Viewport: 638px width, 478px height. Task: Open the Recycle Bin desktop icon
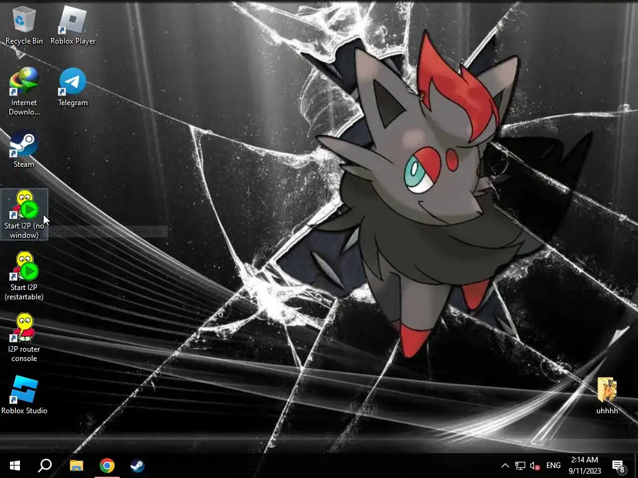(24, 25)
